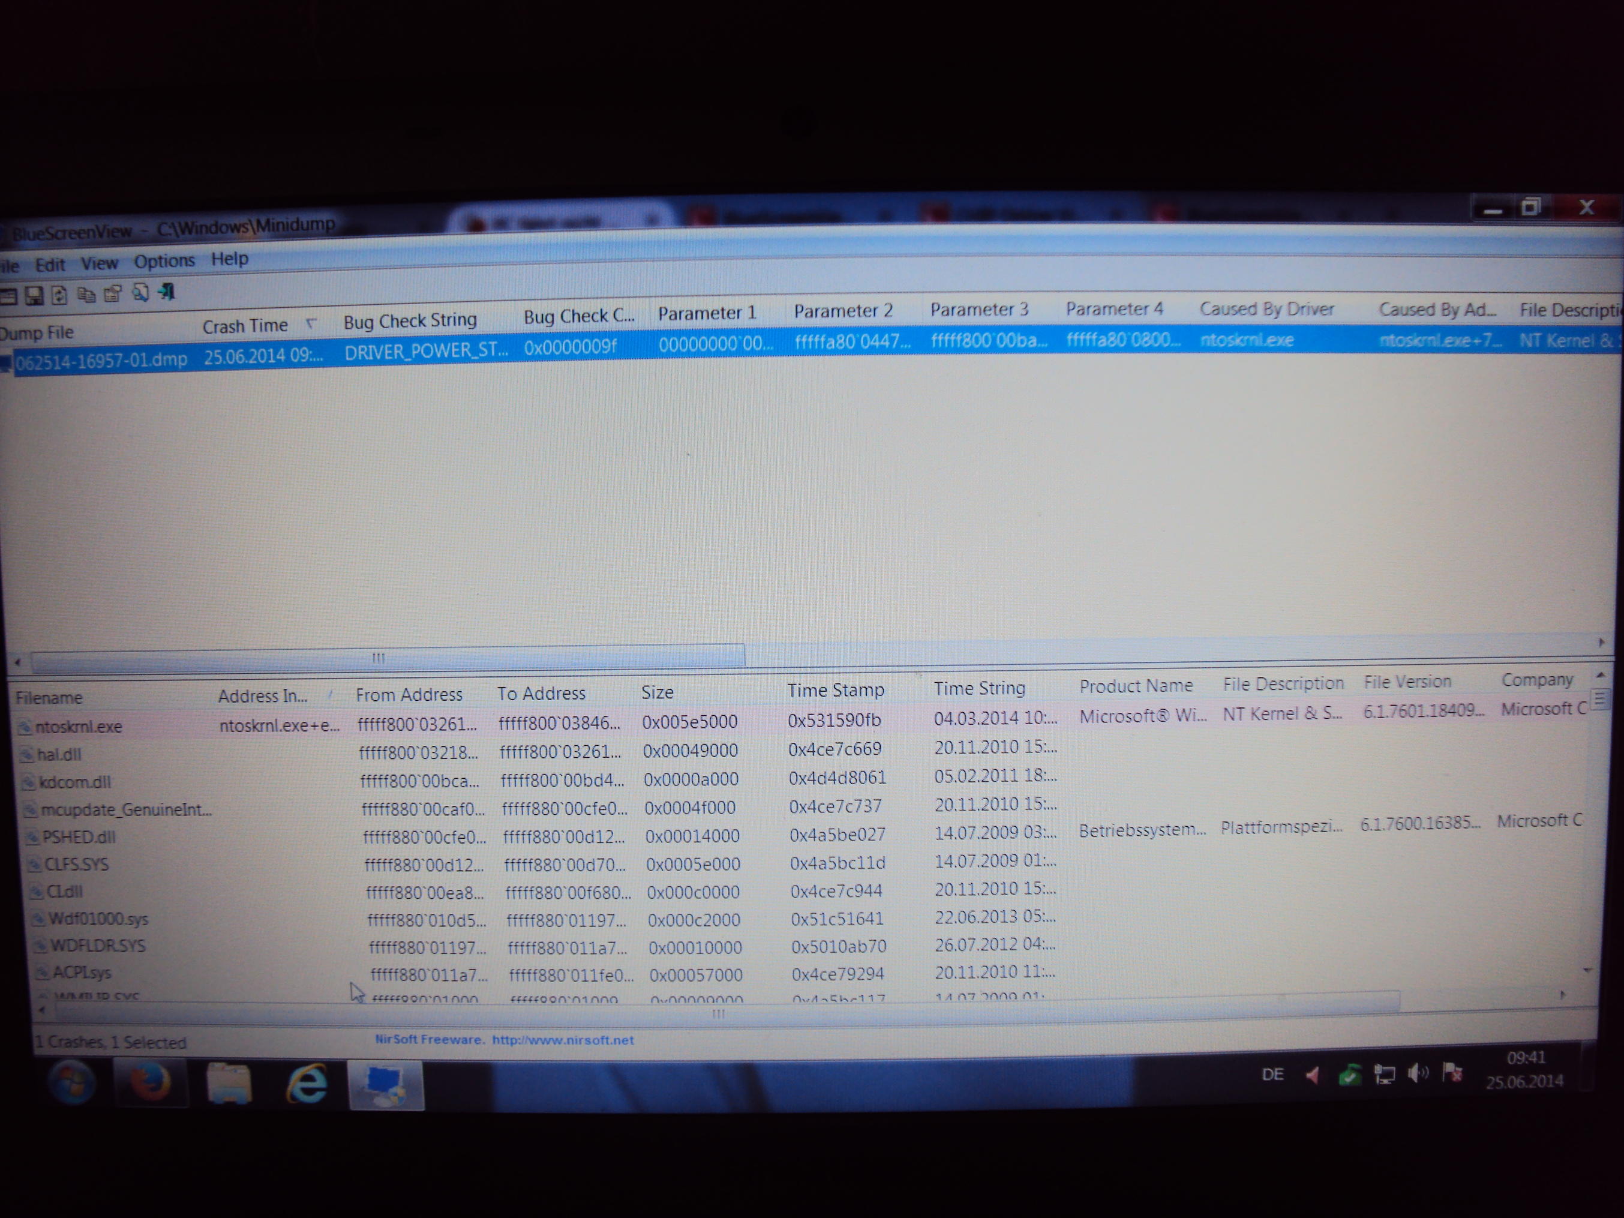Image resolution: width=1624 pixels, height=1218 pixels.
Task: Click the Exit door toolbar icon
Action: point(167,292)
